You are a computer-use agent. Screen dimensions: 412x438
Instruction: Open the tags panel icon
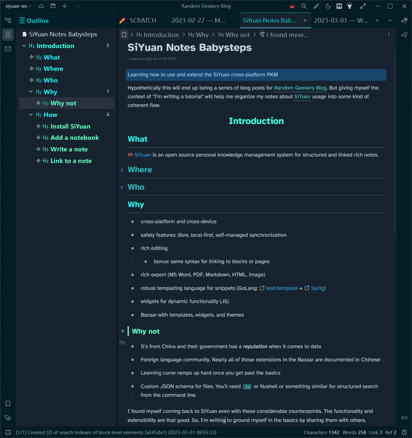pyautogui.click(x=8, y=418)
